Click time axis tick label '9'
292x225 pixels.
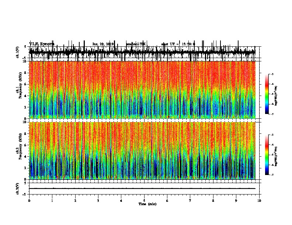pyautogui.click(x=236, y=201)
